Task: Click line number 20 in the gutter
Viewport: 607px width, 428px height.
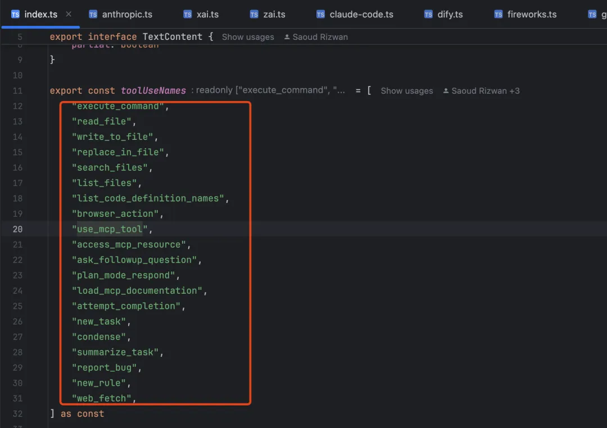Action: (17, 229)
